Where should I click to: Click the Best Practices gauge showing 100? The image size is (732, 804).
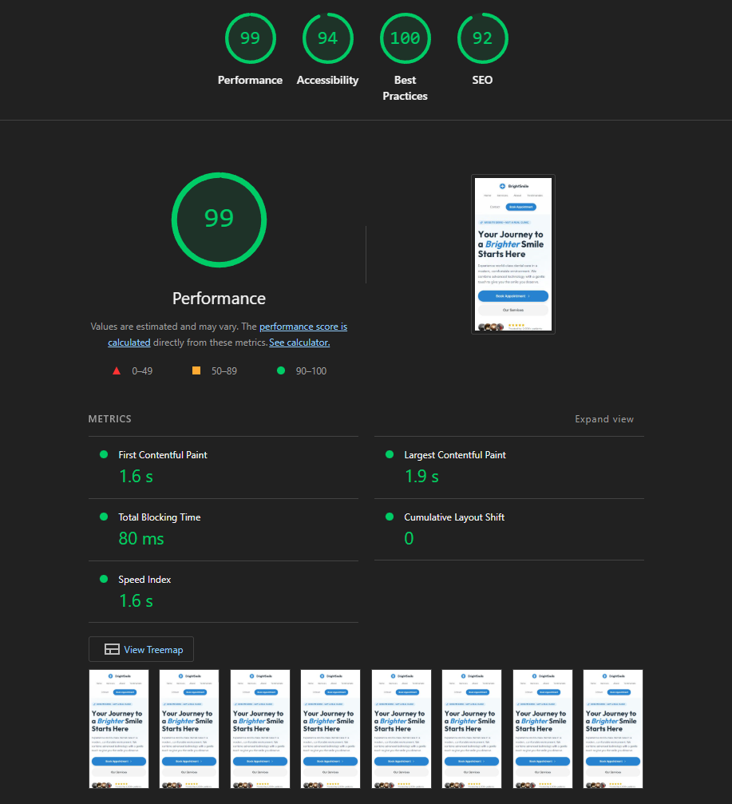pos(405,38)
